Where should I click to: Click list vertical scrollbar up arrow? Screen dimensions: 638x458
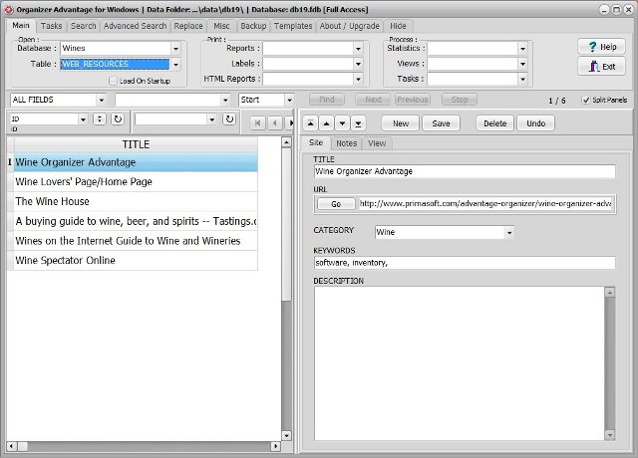(286, 142)
